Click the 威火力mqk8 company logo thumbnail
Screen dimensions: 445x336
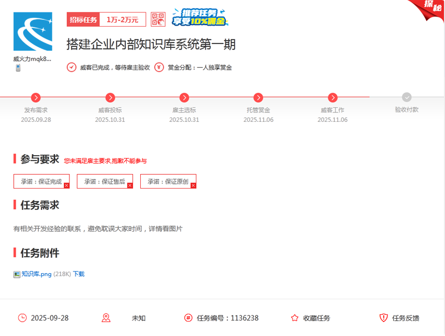[x=33, y=32]
